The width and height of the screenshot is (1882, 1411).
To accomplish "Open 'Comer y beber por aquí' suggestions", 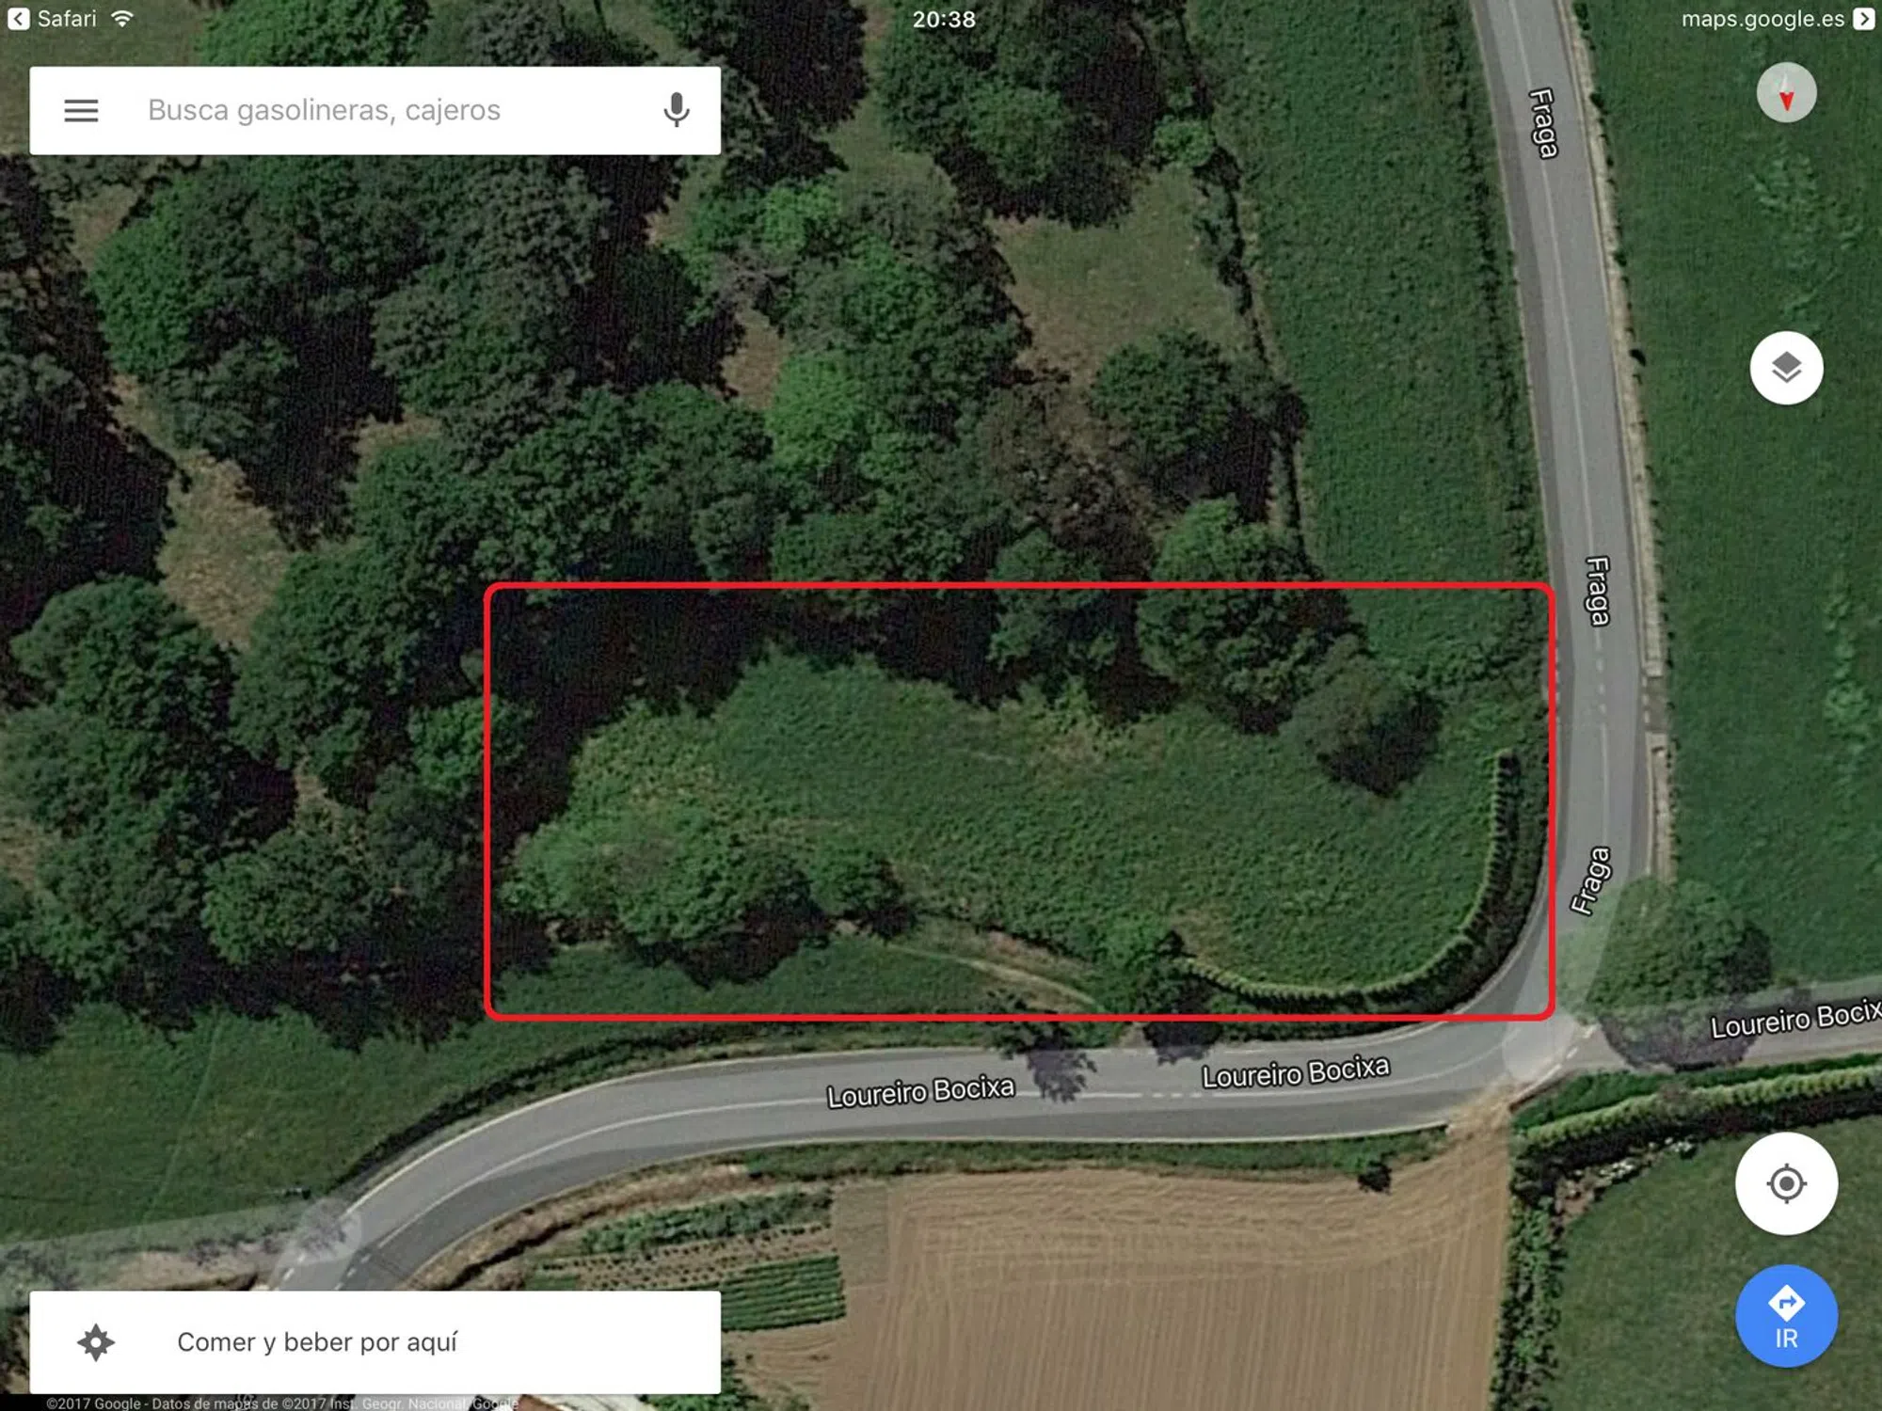I will [x=375, y=1342].
